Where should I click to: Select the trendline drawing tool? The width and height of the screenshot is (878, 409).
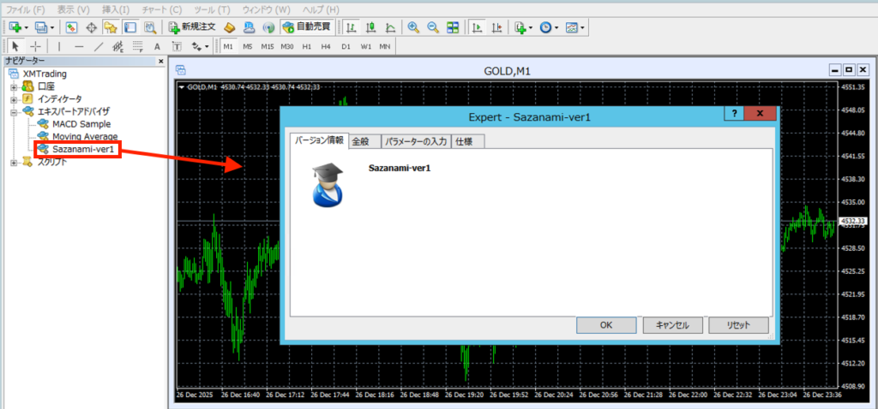pos(99,46)
